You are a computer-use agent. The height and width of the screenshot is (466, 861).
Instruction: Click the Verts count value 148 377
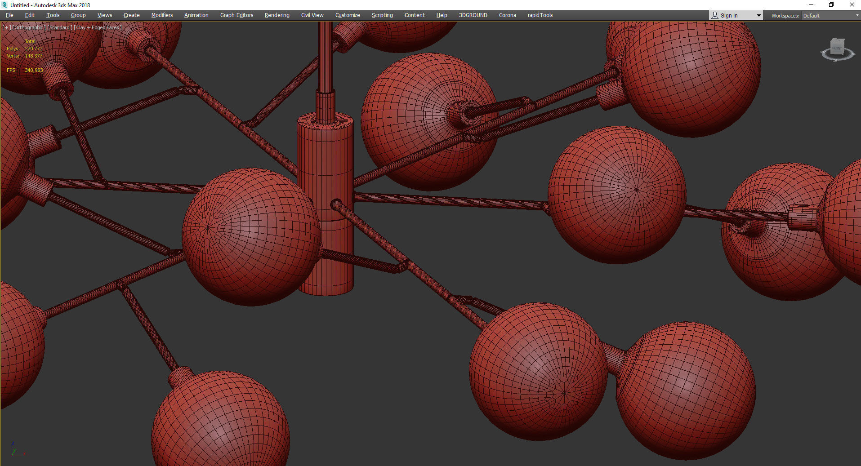point(34,56)
